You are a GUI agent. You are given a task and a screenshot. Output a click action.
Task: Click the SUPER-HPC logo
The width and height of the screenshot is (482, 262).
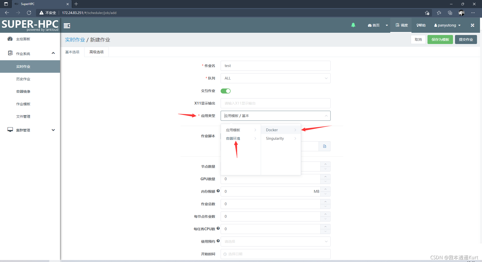pos(30,25)
